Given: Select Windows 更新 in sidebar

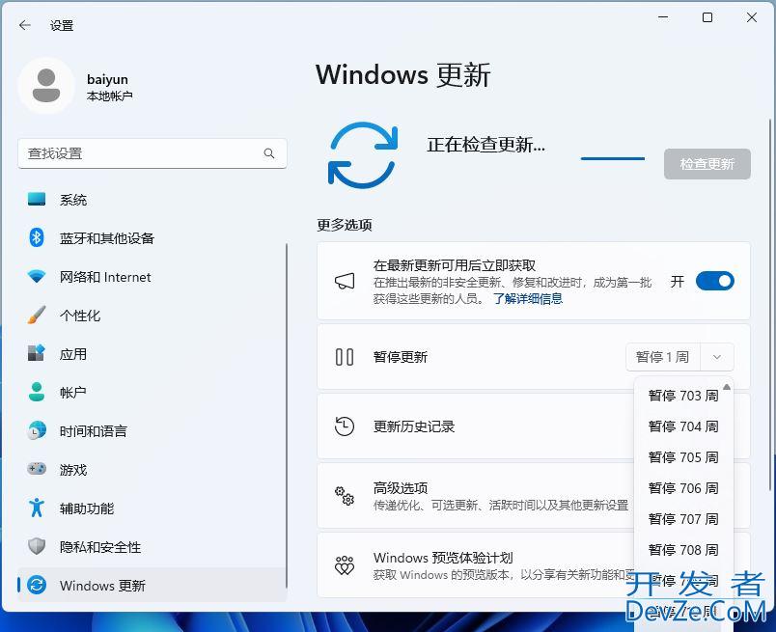Looking at the screenshot, I should click(151, 586).
